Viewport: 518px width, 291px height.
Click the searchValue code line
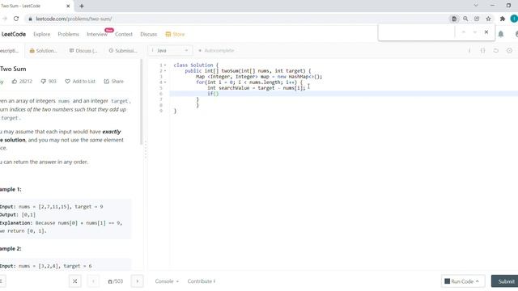[x=257, y=88]
